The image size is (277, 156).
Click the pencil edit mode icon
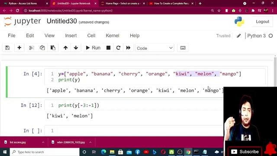coord(238,36)
